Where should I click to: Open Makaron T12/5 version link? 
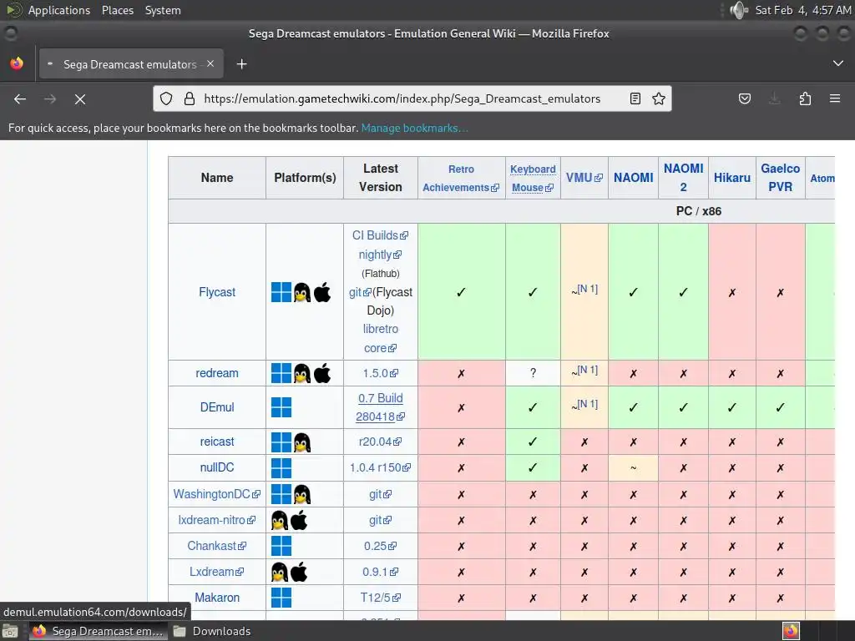[x=380, y=598]
